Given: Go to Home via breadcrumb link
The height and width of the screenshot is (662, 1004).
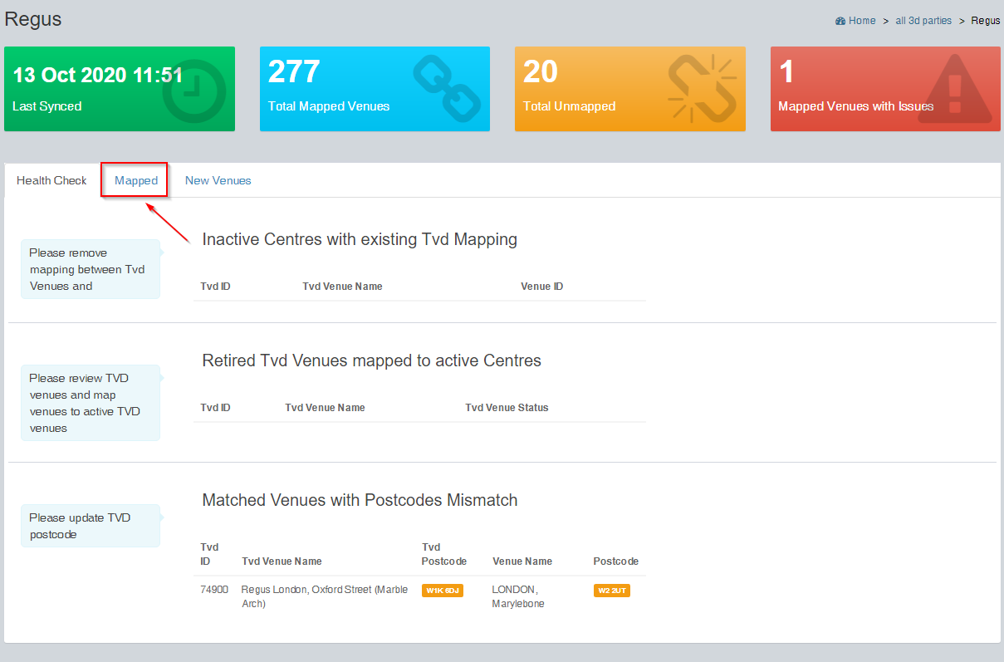Looking at the screenshot, I should click(862, 21).
